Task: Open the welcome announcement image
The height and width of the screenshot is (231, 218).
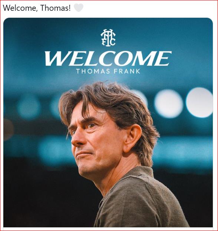Action: 108,123
